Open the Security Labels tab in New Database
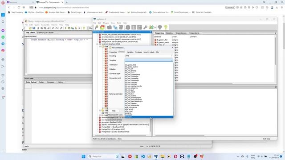Image resolution: width=285 pixels, height=160 pixels. pos(149,52)
